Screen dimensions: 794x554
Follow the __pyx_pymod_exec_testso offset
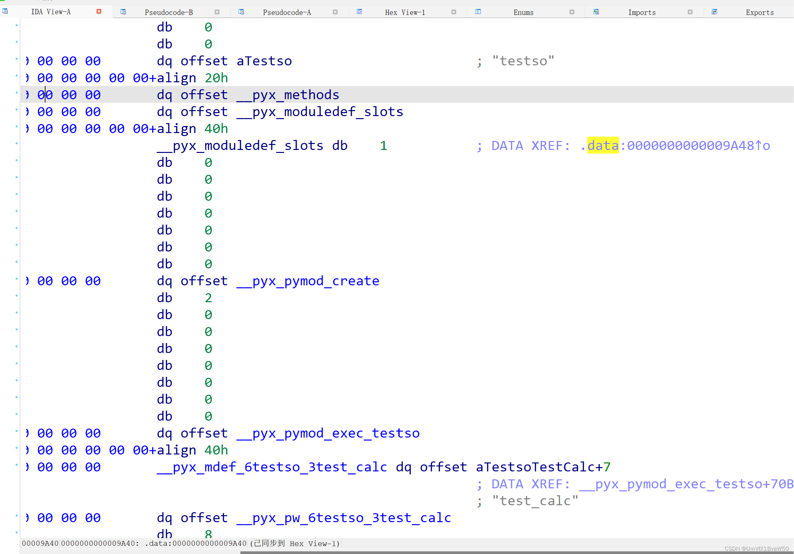coord(328,433)
